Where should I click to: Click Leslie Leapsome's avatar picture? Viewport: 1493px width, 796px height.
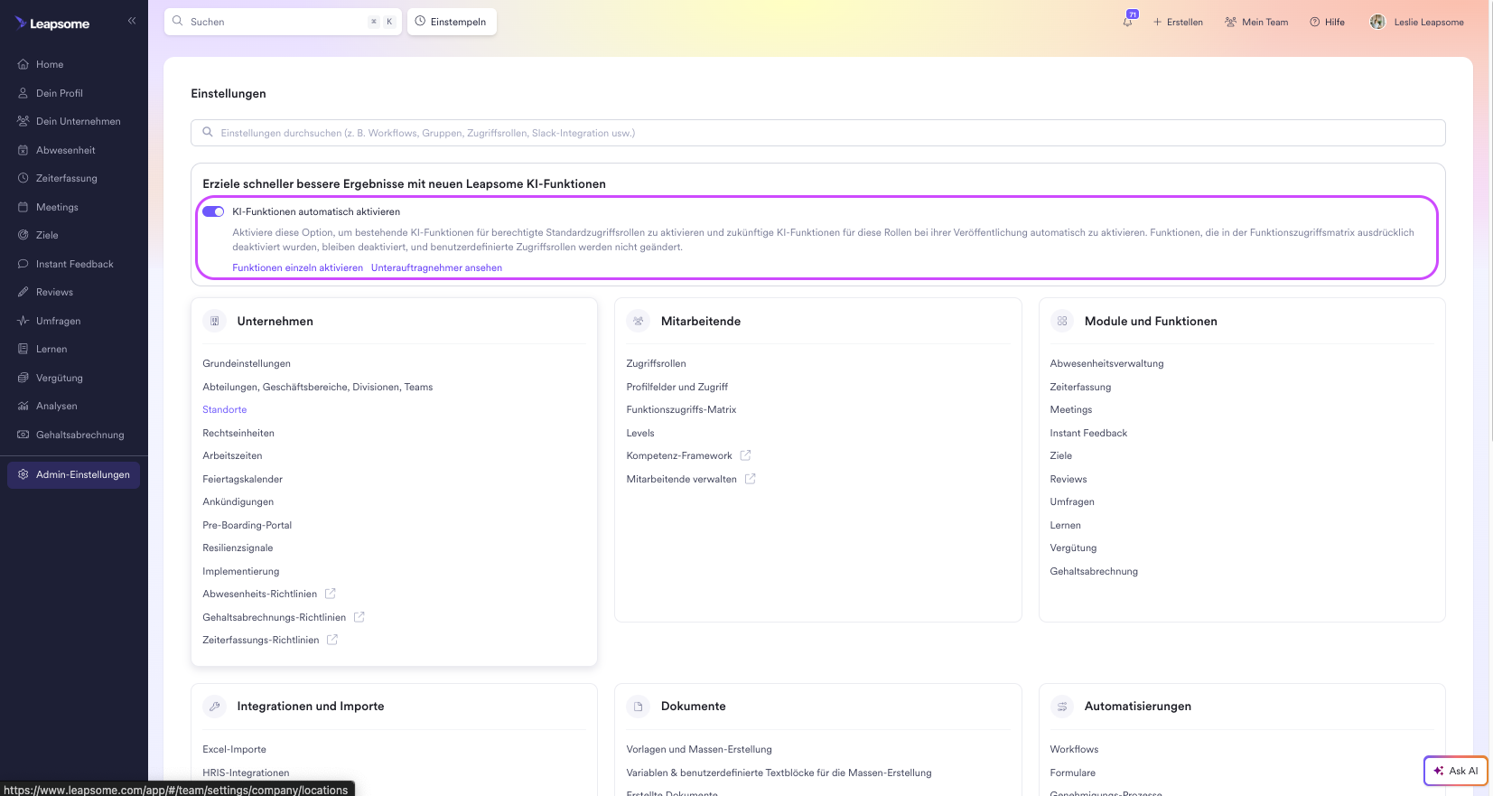[x=1377, y=22]
